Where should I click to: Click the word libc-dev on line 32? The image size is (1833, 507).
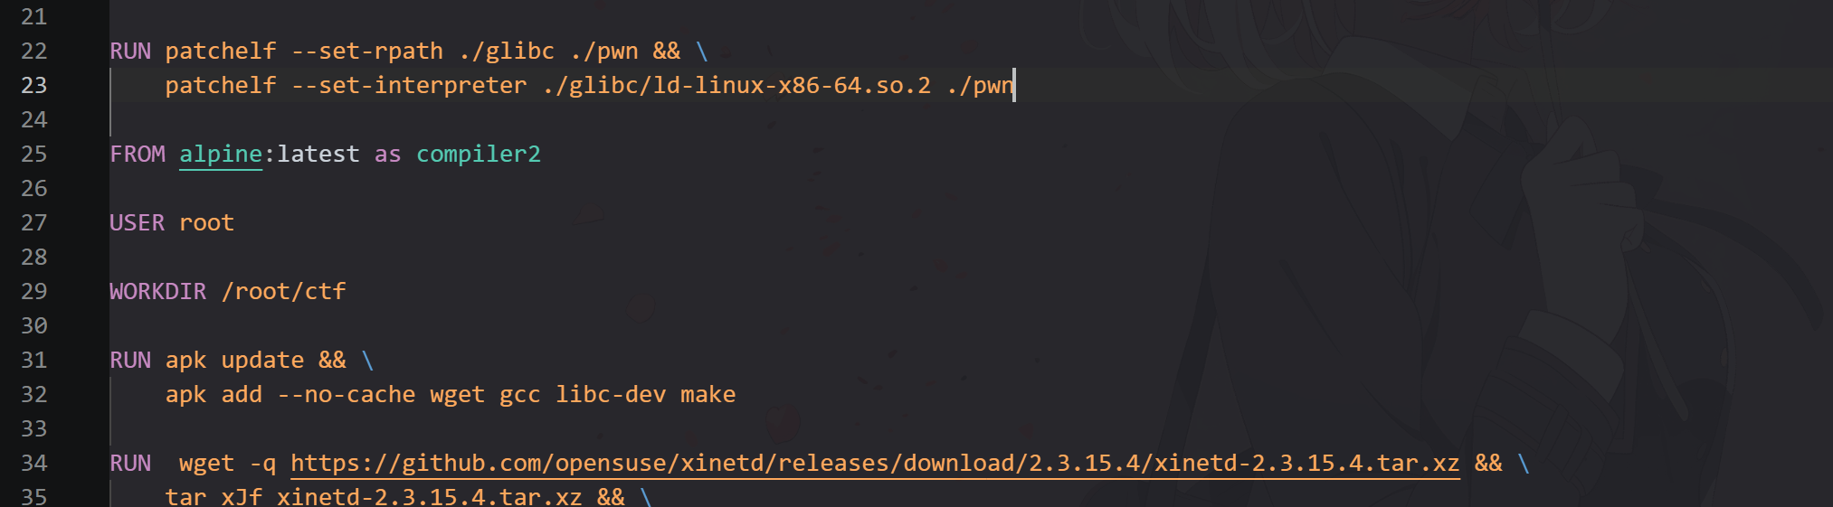611,395
